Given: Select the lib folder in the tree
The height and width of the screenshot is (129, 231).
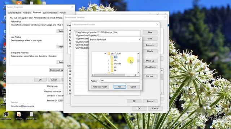Looking at the screenshot, I should click(115, 70).
